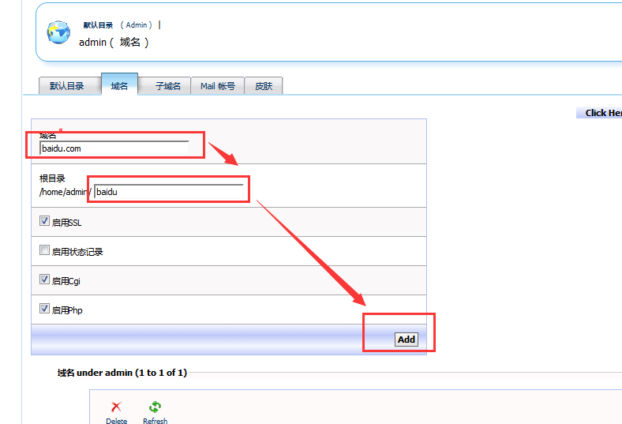
Task: Toggle the 启用Php checkbox
Action: [45, 309]
